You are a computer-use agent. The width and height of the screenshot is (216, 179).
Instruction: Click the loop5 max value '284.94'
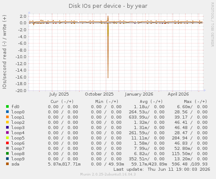click(179, 138)
